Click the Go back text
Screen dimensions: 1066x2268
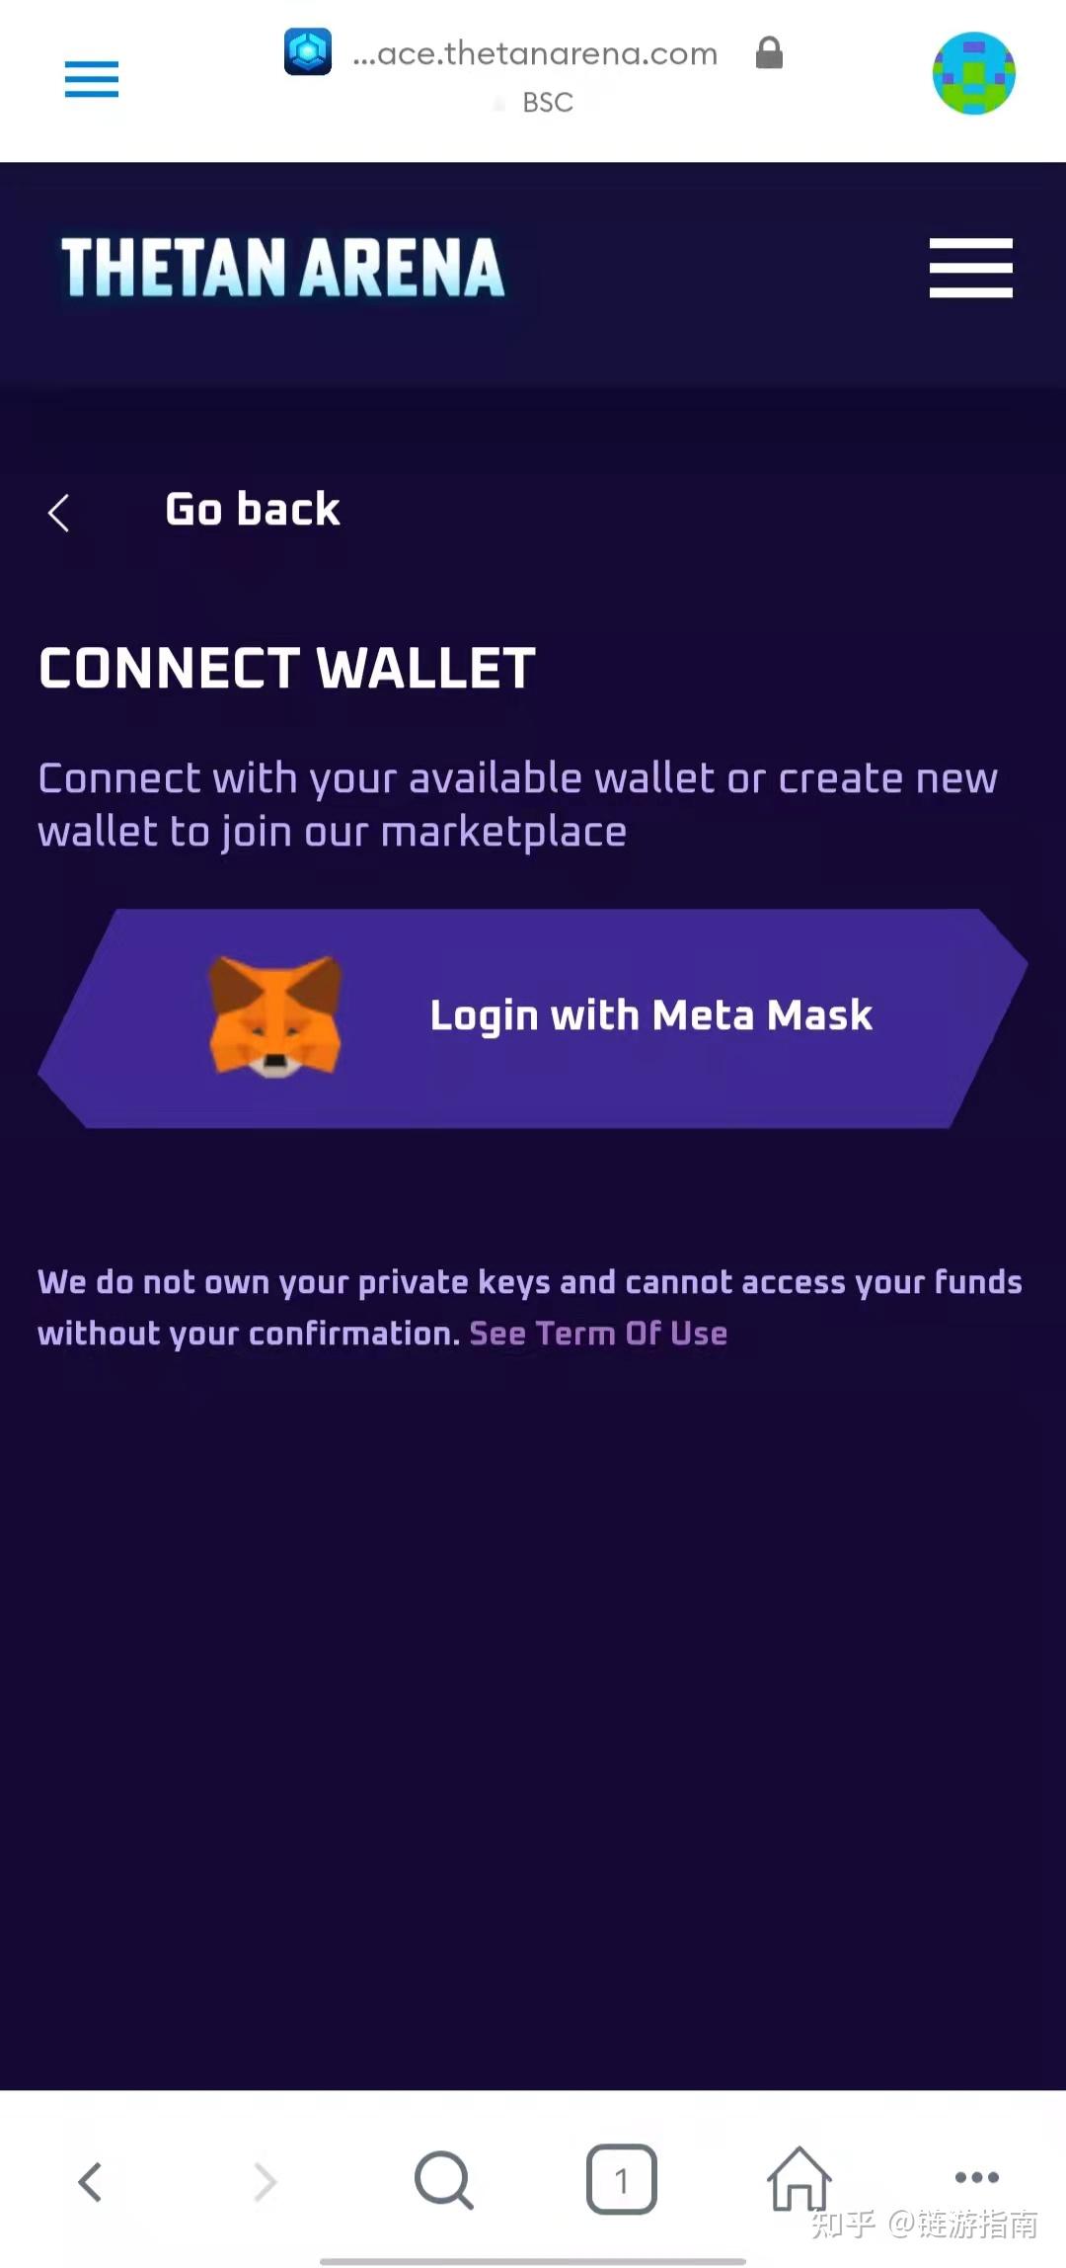253,510
